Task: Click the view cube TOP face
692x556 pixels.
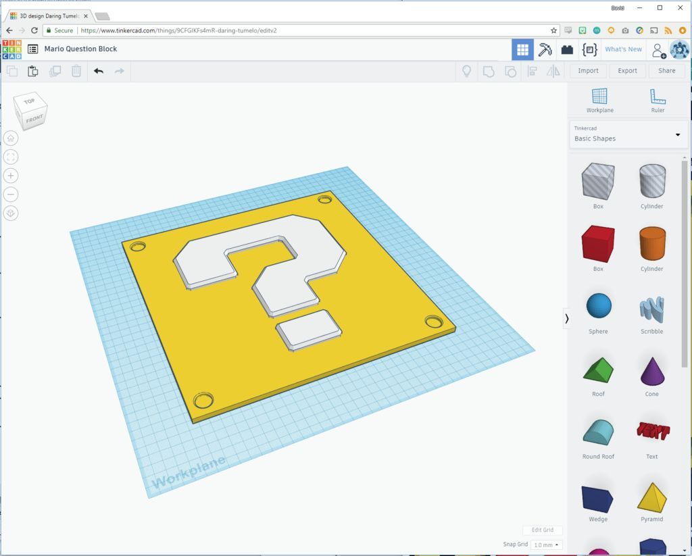Action: [29, 101]
